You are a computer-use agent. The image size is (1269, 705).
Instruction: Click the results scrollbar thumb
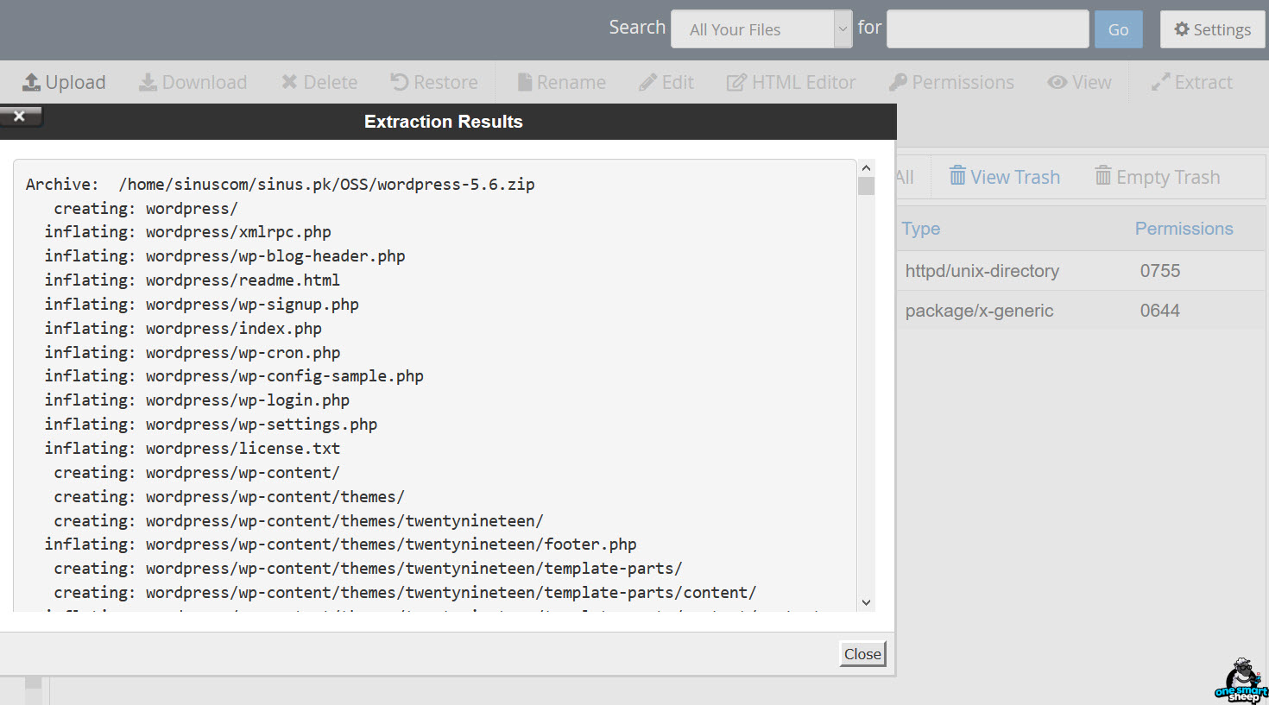866,186
